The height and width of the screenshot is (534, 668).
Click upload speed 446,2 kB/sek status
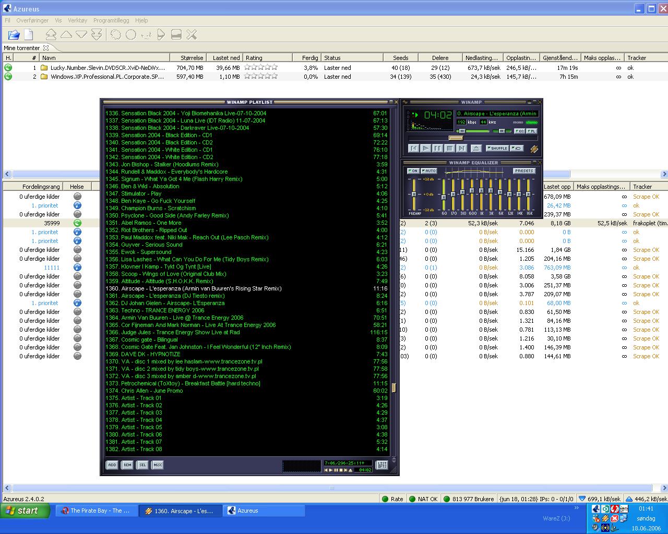pos(645,499)
